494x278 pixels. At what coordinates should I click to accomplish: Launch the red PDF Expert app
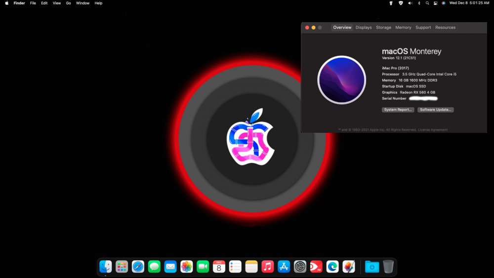click(x=316, y=267)
